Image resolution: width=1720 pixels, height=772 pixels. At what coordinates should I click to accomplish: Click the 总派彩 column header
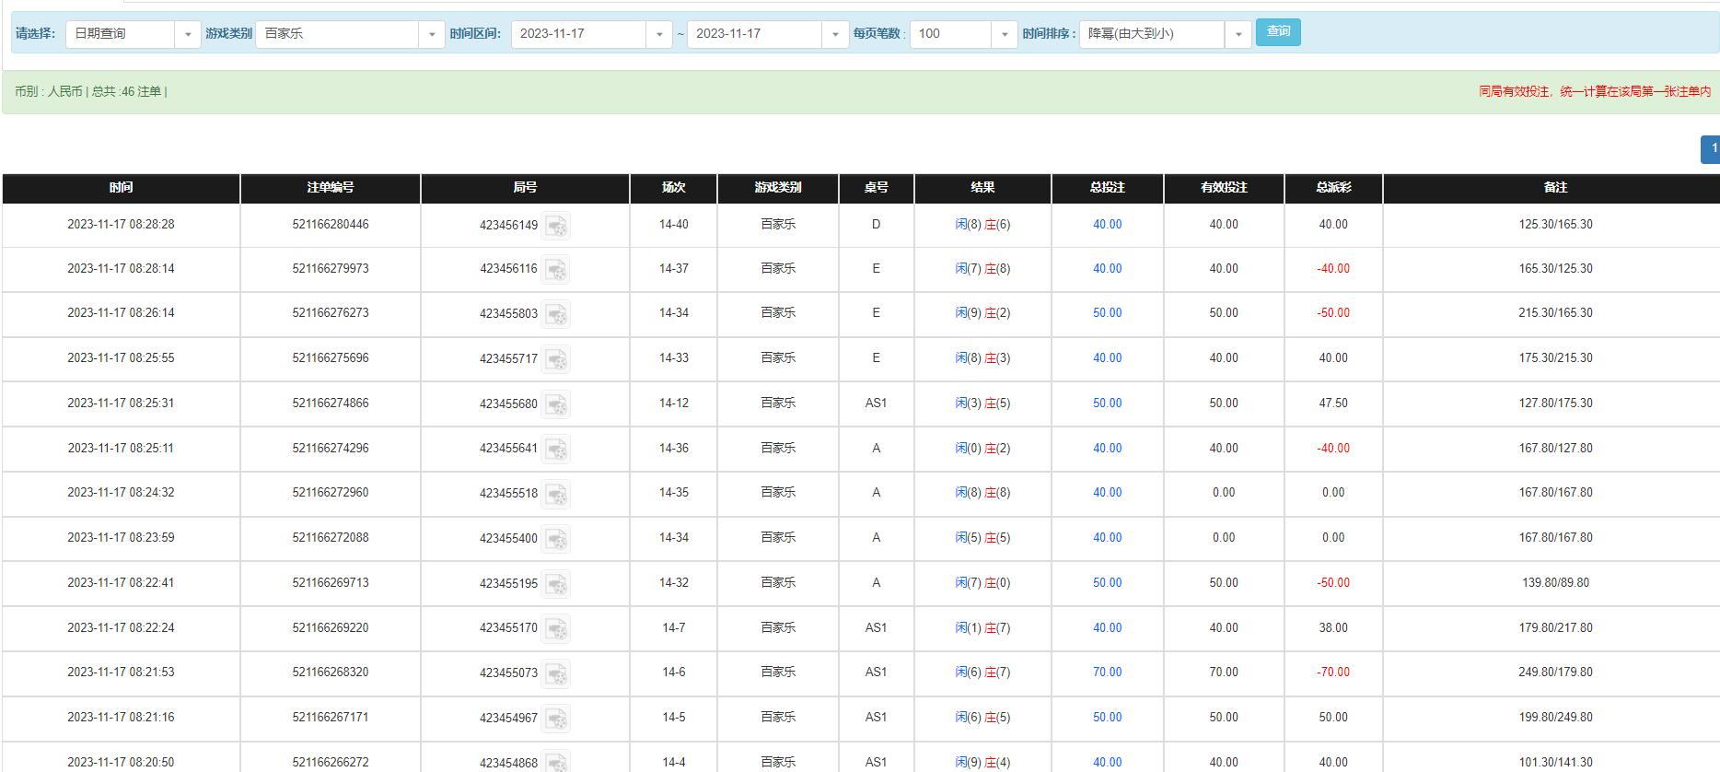coord(1333,188)
